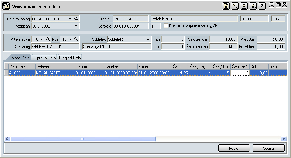Expand the Oddelek combo box
The height and width of the screenshot is (158, 291).
pyautogui.click(x=148, y=39)
